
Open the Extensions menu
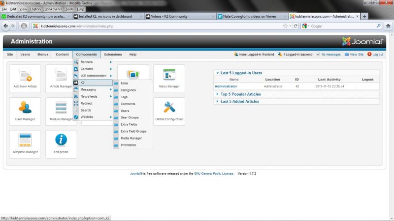click(113, 55)
